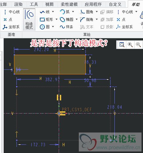Click the zoom out magnifier icon
143x153 pixels.
click(x=138, y=45)
